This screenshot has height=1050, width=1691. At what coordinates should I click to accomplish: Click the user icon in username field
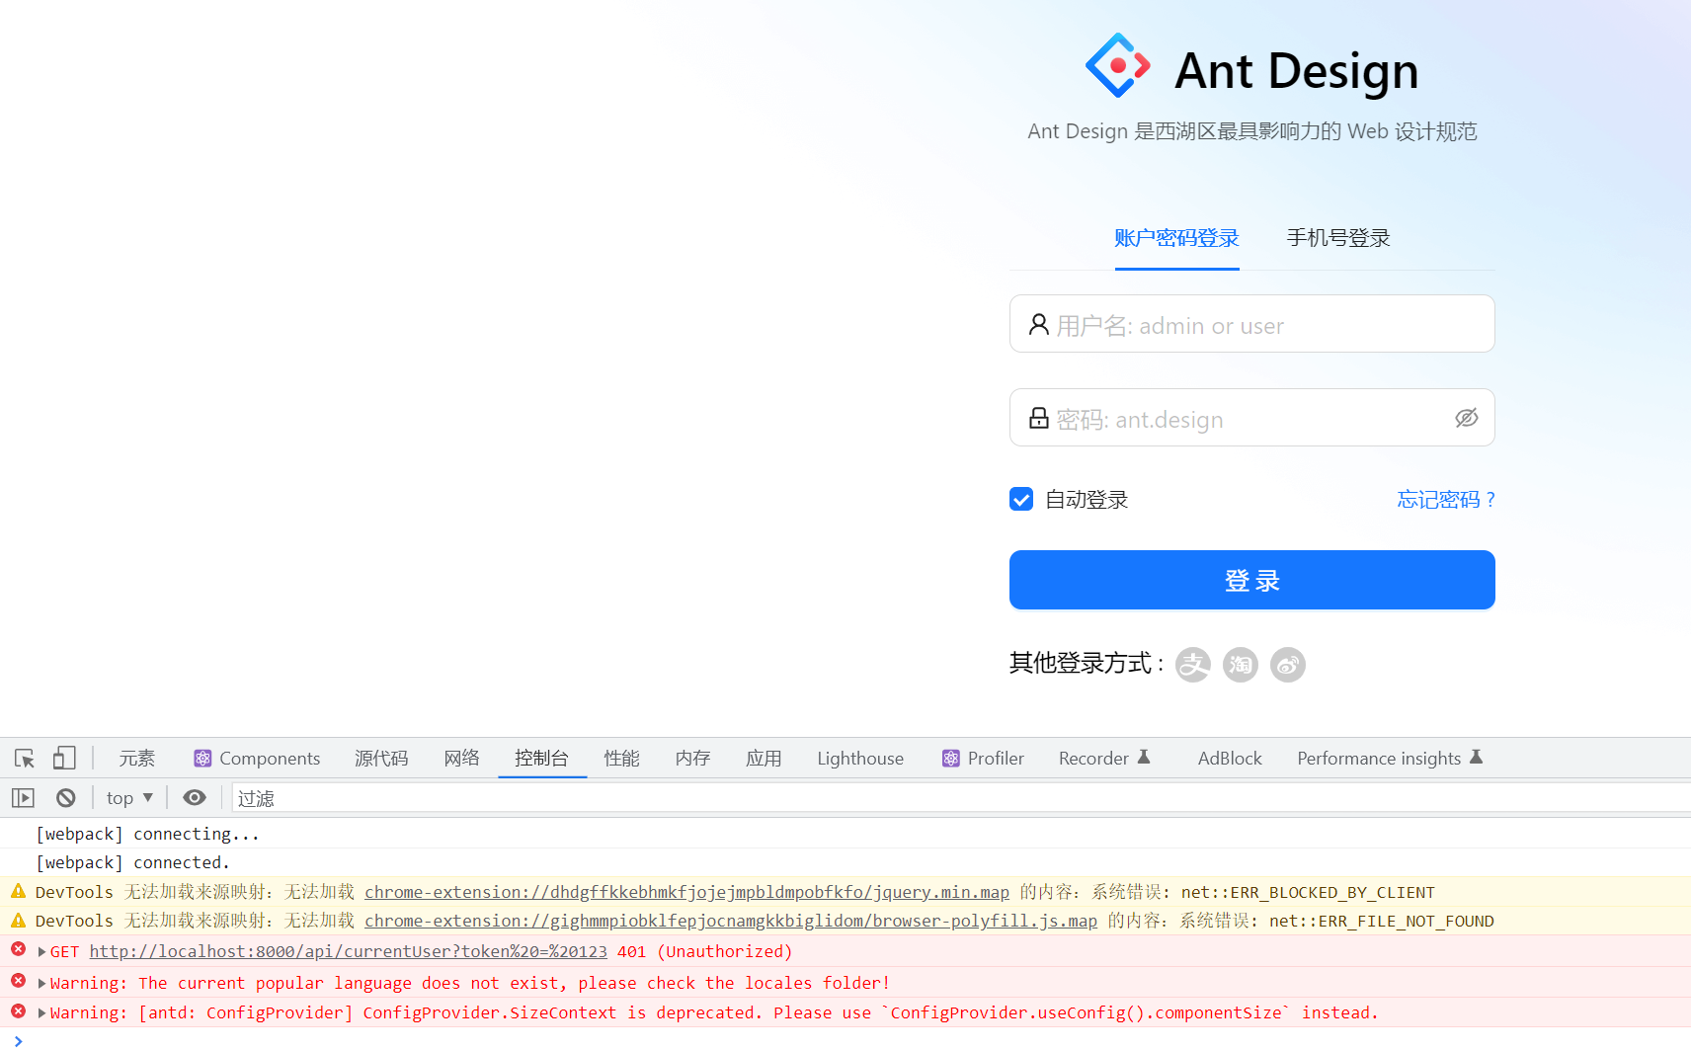point(1038,324)
